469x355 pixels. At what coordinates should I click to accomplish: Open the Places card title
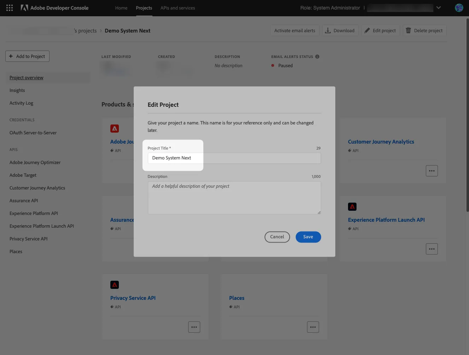coord(237,298)
